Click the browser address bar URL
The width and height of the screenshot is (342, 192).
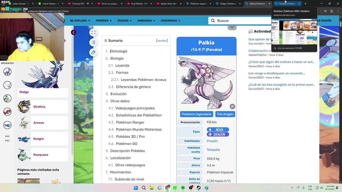tap(48, 11)
